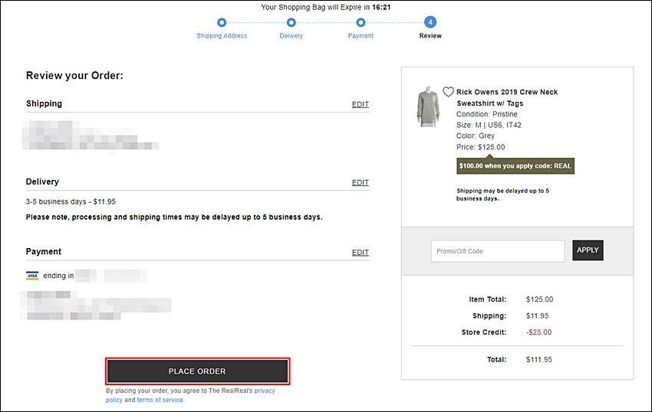The width and height of the screenshot is (652, 412).
Task: Open the Shipping Address step label
Action: (x=222, y=36)
